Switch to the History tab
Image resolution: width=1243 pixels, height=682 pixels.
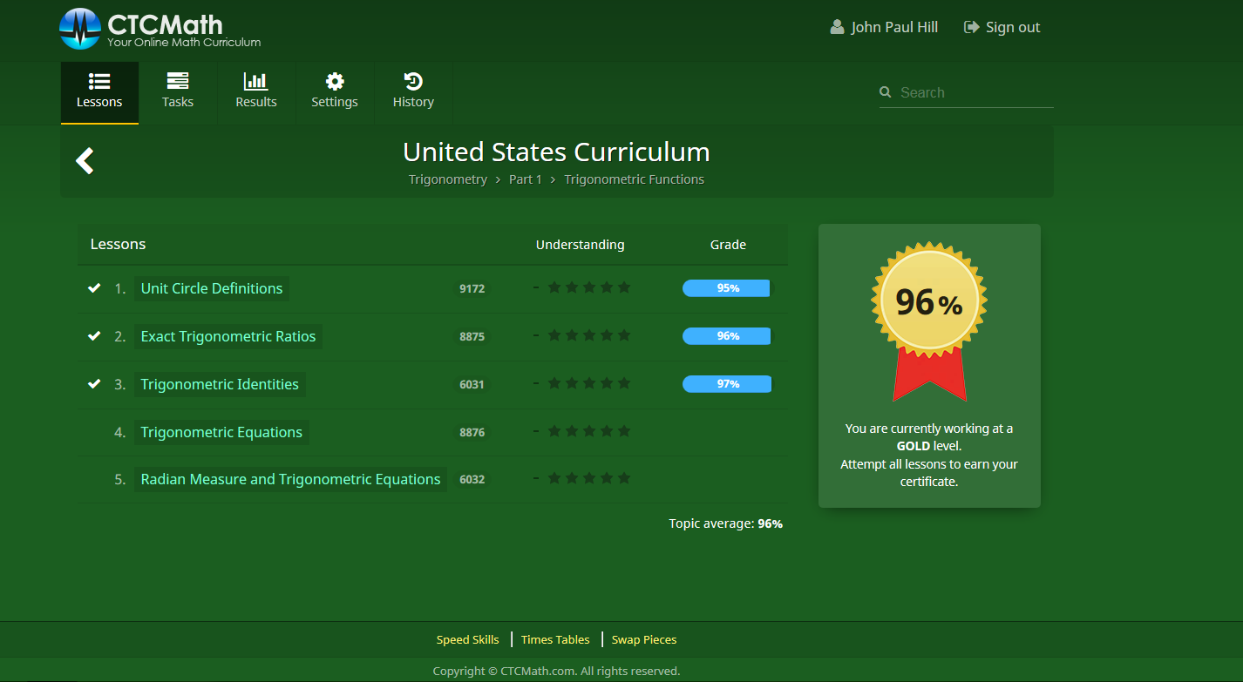413,92
